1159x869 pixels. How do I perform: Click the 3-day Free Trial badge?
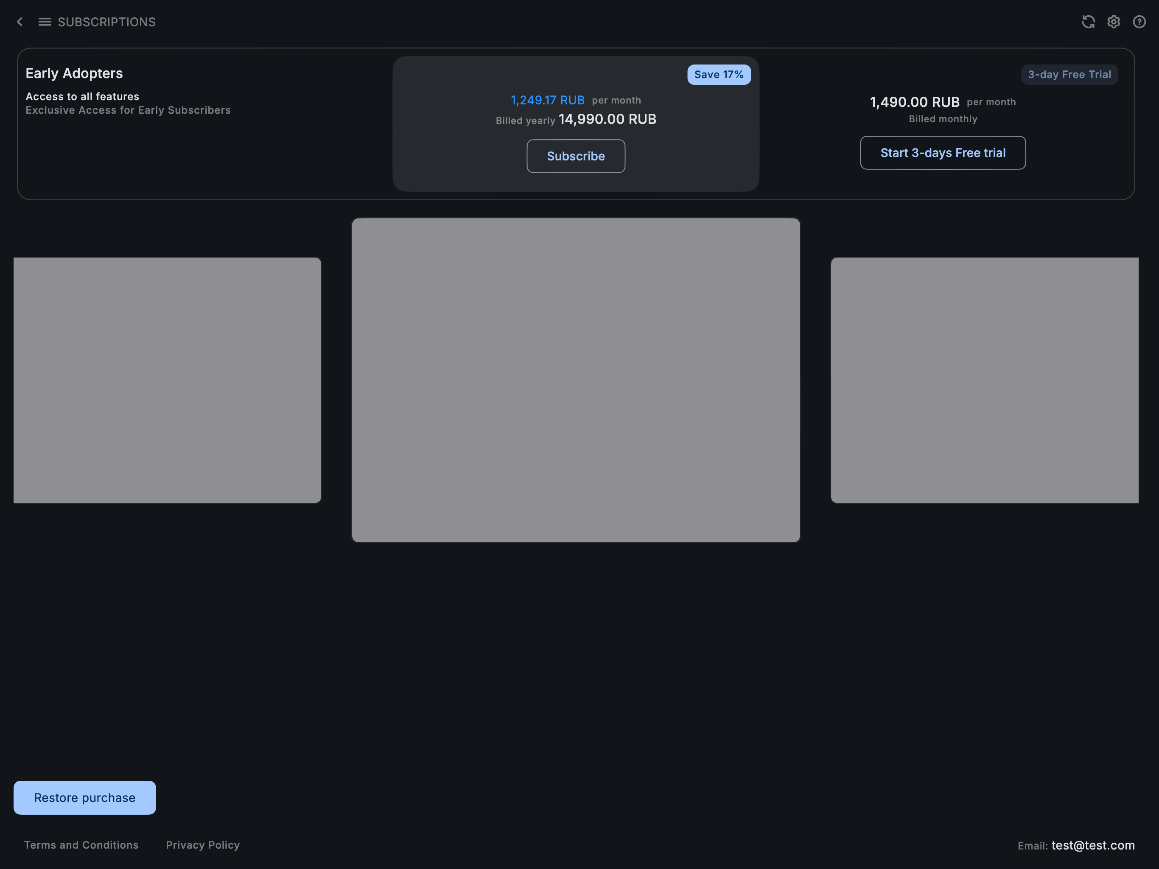[1069, 74]
